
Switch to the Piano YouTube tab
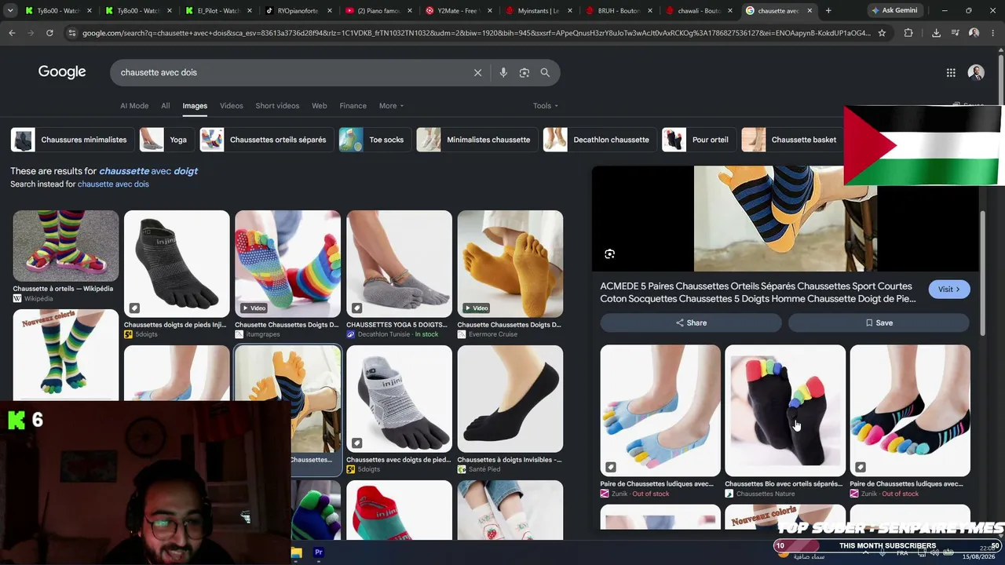378,11
